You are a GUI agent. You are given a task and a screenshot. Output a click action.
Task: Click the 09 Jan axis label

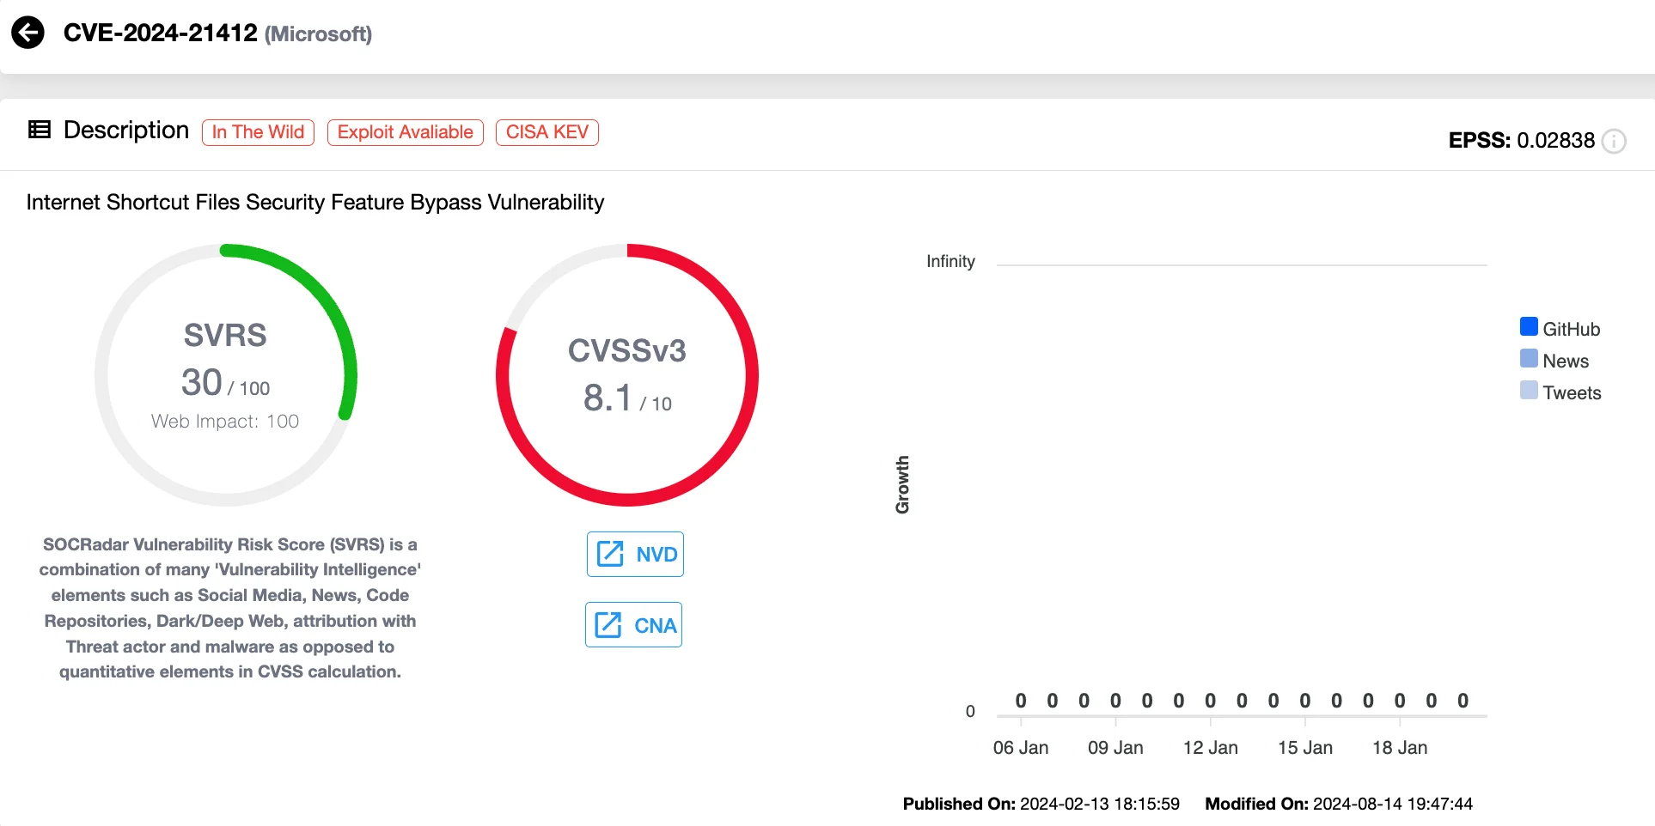(x=1115, y=748)
